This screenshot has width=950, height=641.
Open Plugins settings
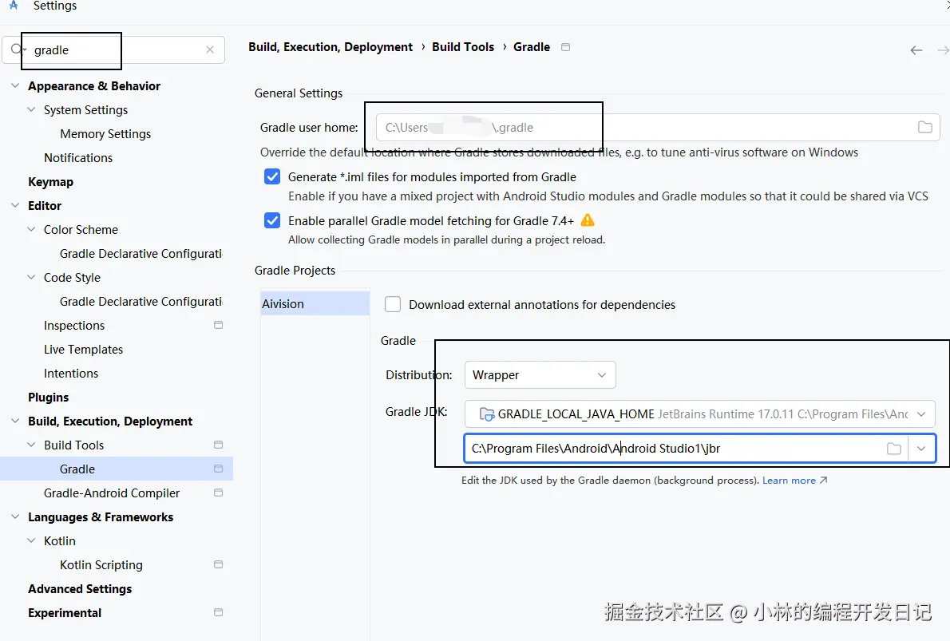49,398
